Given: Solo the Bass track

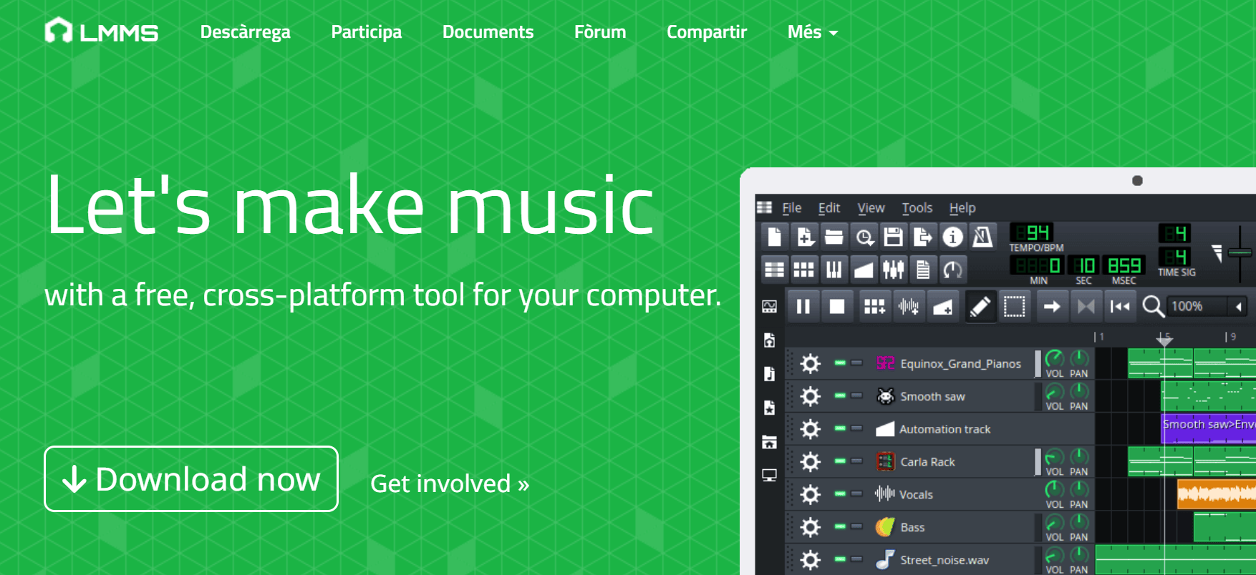Looking at the screenshot, I should 856,526.
